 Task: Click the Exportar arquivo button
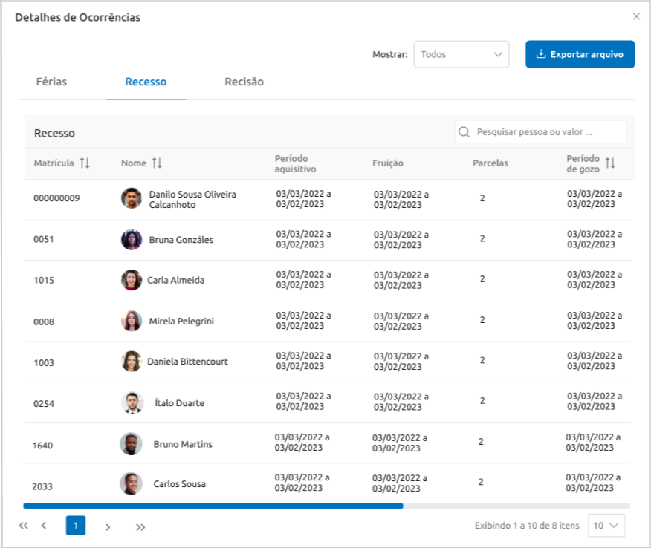tap(580, 54)
